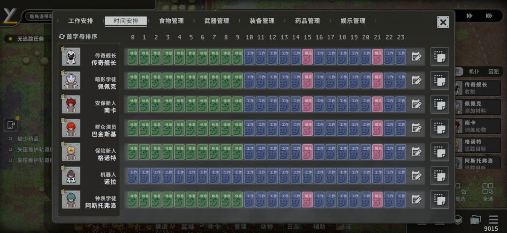Open schedule editor for 佩佩克
This screenshot has height=233, width=507.
point(416,80)
